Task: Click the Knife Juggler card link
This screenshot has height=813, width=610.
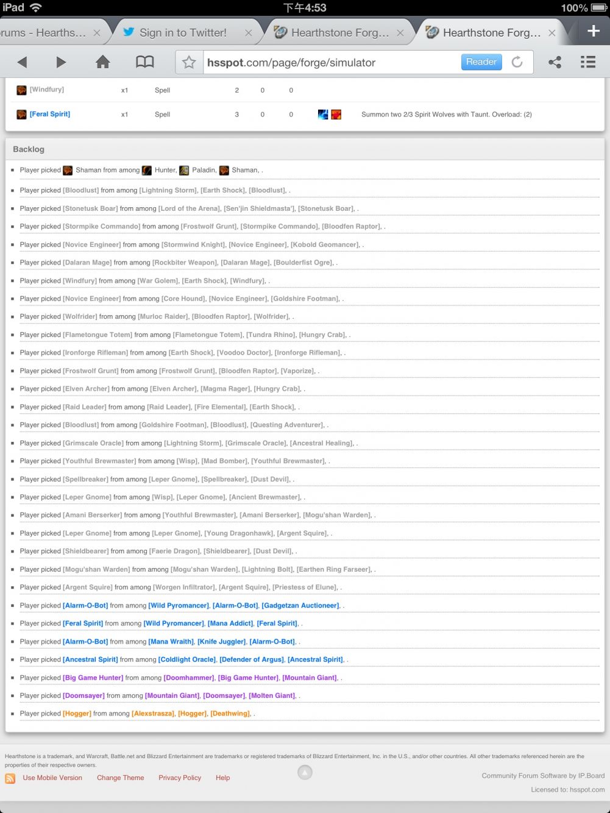Action: coord(222,642)
